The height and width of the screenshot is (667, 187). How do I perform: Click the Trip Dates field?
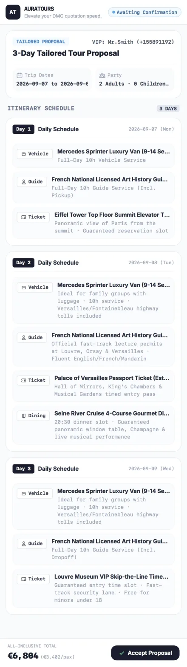point(52,79)
